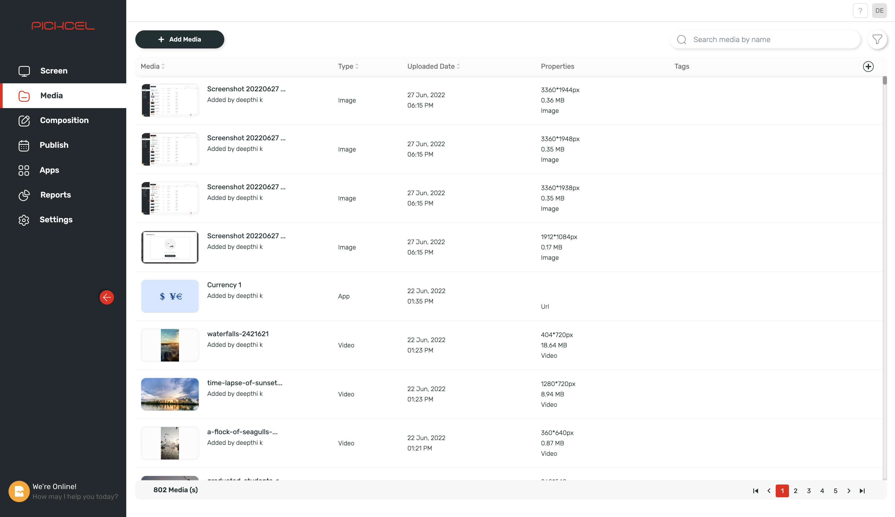
Task: Open the a-flock-of-seagulls thumbnail
Action: (170, 443)
